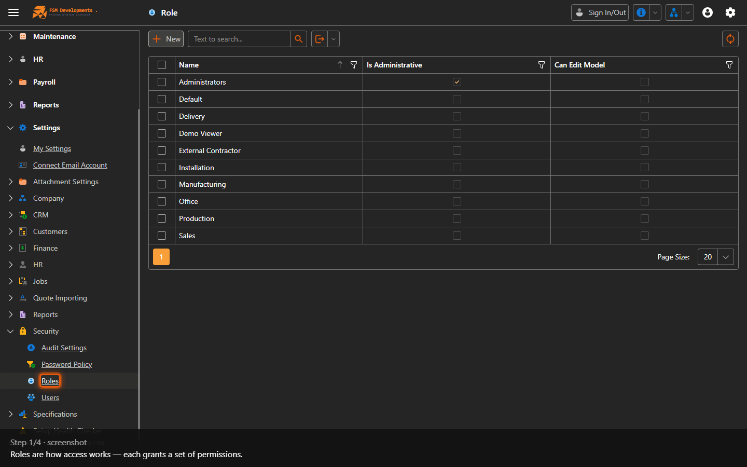Screen dimensions: 747x467
Task: Focus the Text to search field
Action: pyautogui.click(x=239, y=39)
